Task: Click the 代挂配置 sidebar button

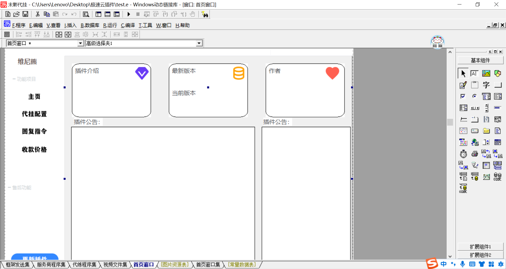Action: 34,114
